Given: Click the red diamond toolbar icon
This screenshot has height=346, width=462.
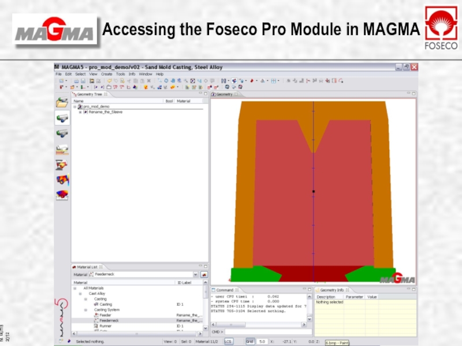Looking at the screenshot, I should tap(252, 81).
